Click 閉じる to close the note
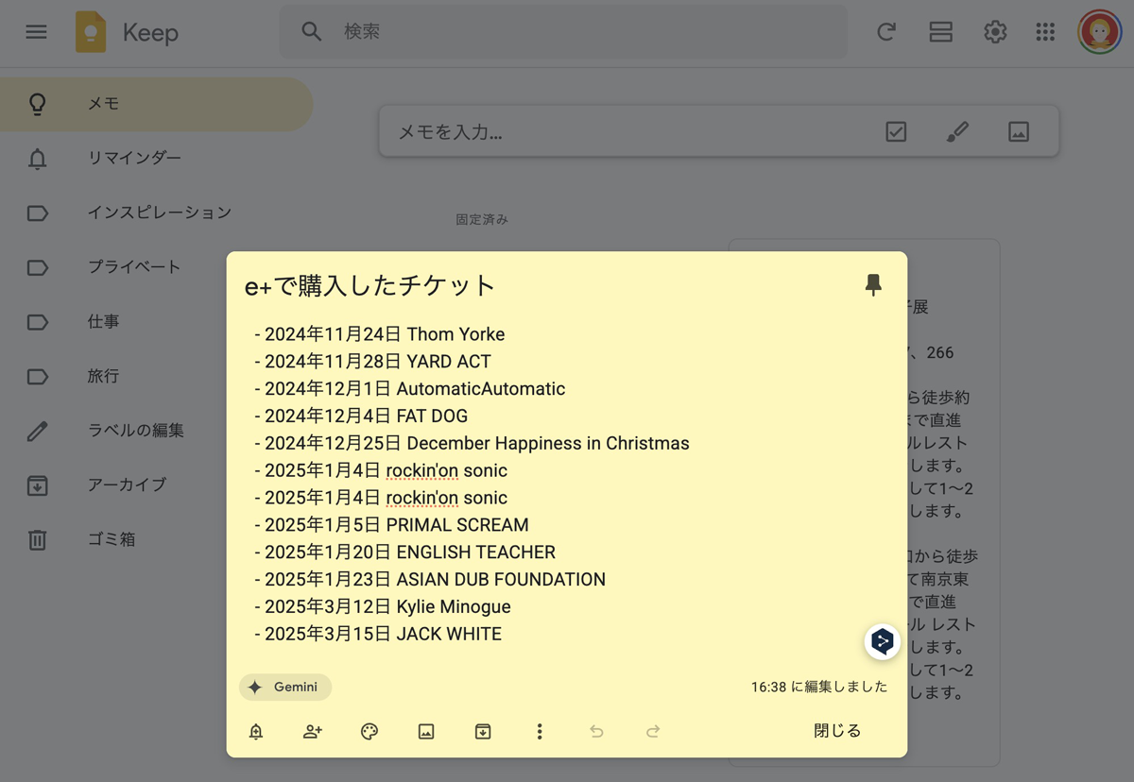This screenshot has height=782, width=1134. tap(837, 731)
